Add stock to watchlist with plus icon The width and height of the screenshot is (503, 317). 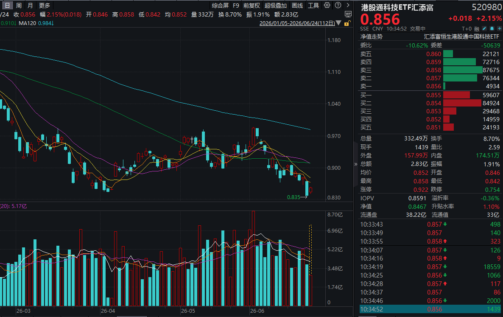499,28
